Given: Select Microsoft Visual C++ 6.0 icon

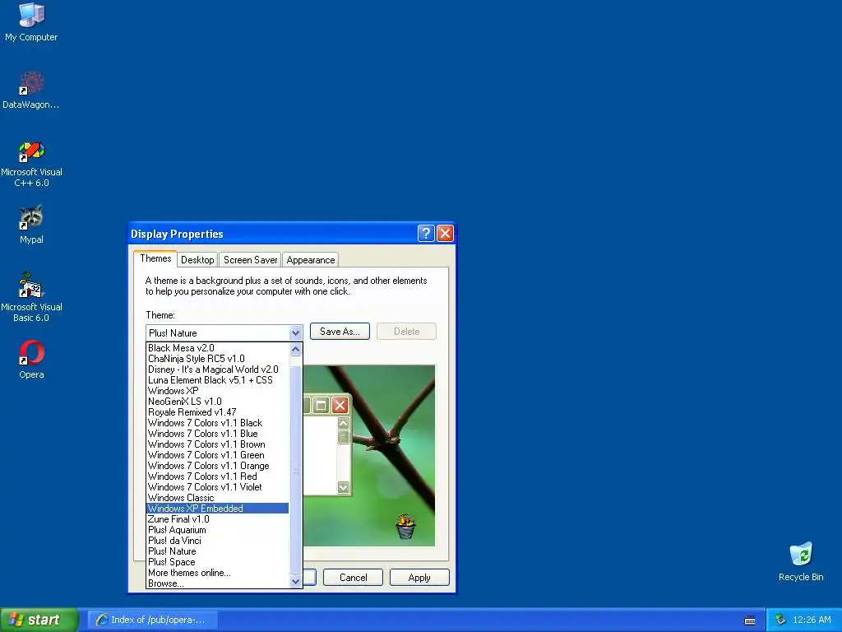Looking at the screenshot, I should click(31, 164).
